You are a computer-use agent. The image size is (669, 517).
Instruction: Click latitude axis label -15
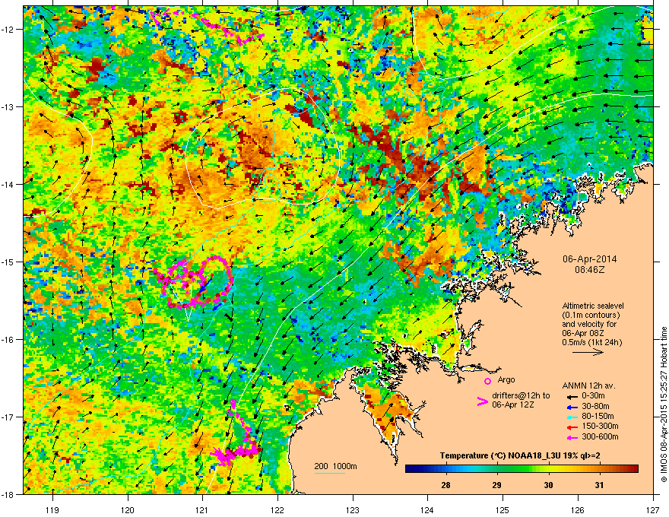coord(8,262)
